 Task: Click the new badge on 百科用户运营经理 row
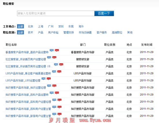click(x=54, y=100)
